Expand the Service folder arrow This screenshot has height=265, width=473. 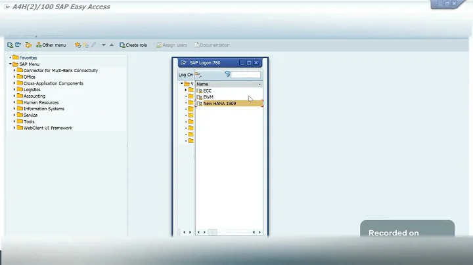coord(14,115)
